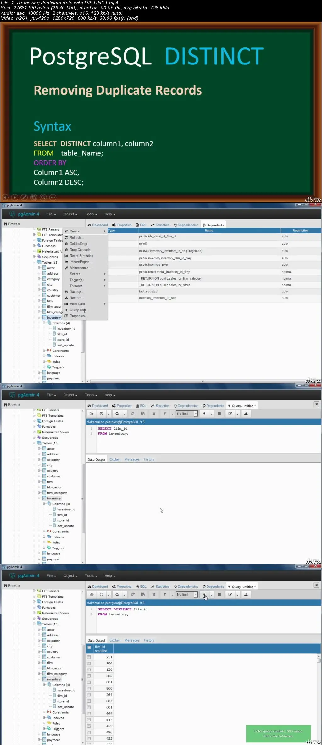Click Stop icon in the empty-output query window
This screenshot has width=322, height=745.
pos(219,414)
